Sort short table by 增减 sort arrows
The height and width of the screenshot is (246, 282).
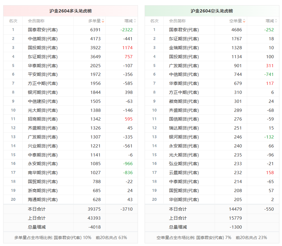[276, 21]
